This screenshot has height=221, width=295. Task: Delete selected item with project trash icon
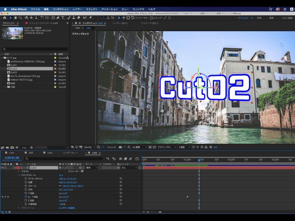pos(31,147)
